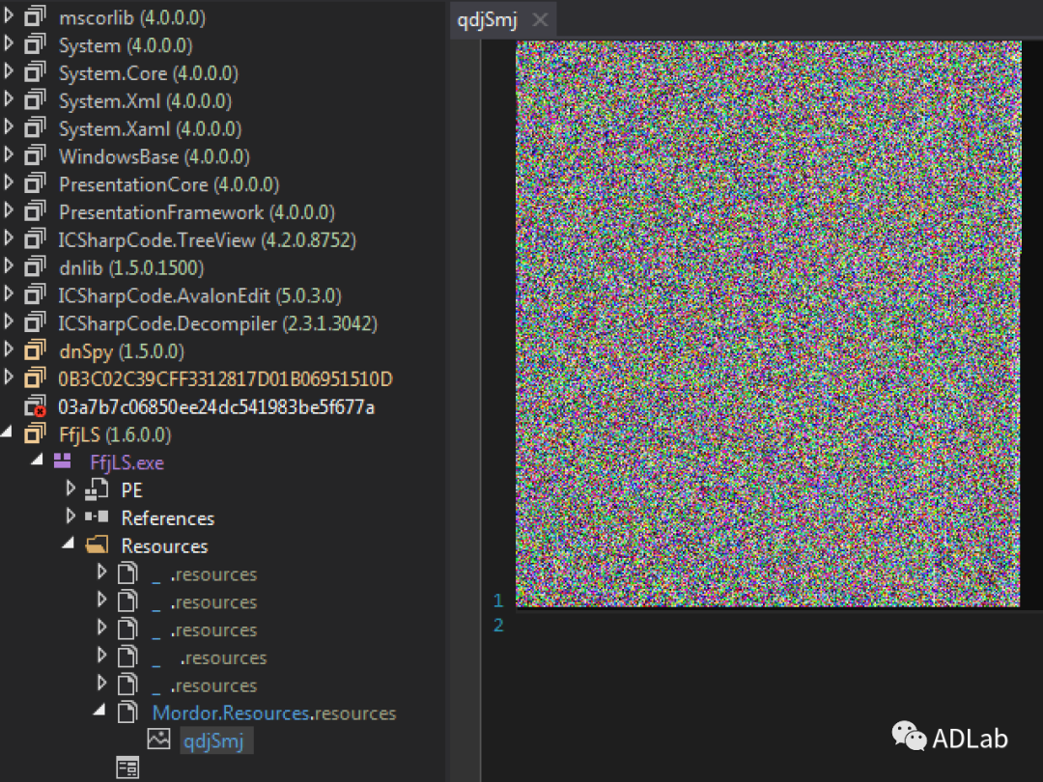
Task: Expand the References node arrow
Action: tap(70, 517)
